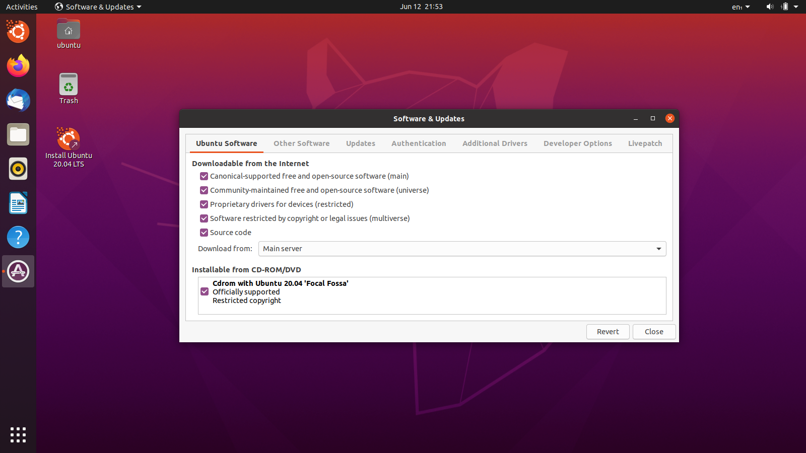Expand the Download from server dropdown
This screenshot has width=806, height=453.
point(462,249)
